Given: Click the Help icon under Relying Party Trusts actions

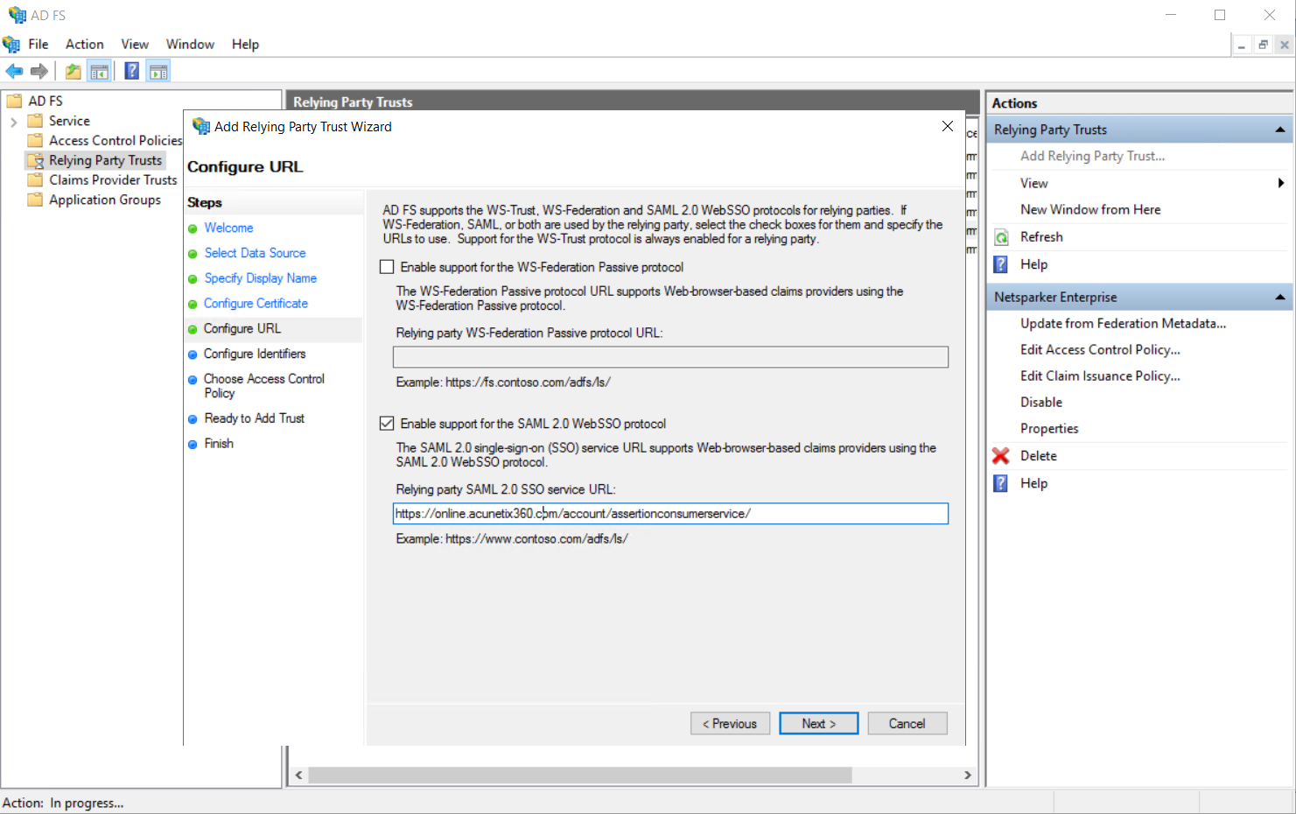Looking at the screenshot, I should click(1001, 264).
